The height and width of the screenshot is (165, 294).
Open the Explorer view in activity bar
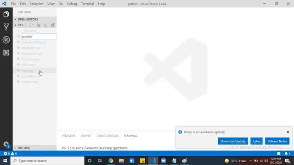pyautogui.click(x=6, y=14)
